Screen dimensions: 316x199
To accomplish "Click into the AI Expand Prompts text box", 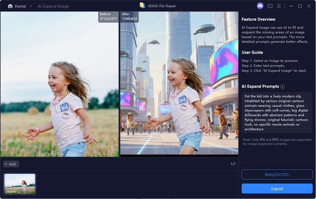I will [277, 113].
